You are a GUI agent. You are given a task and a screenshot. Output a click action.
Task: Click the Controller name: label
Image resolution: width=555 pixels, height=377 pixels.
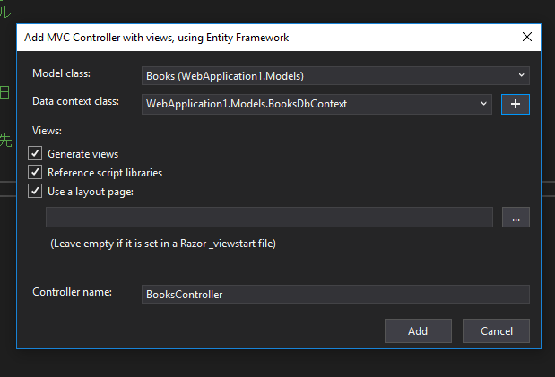[x=73, y=292]
